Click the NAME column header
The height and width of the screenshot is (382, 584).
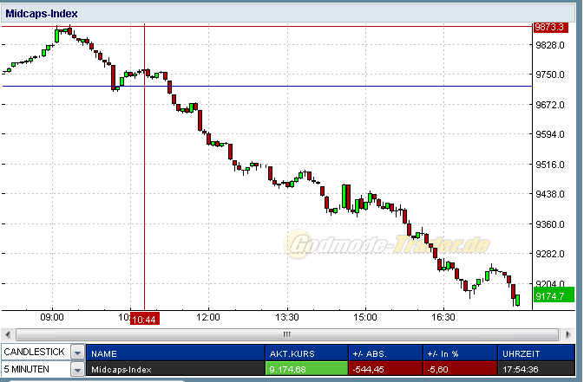coord(175,353)
